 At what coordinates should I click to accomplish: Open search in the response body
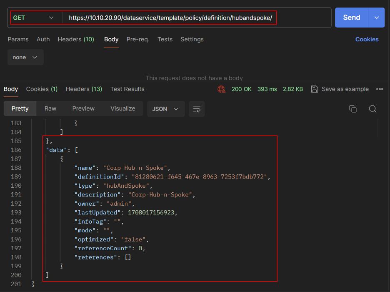[372, 109]
